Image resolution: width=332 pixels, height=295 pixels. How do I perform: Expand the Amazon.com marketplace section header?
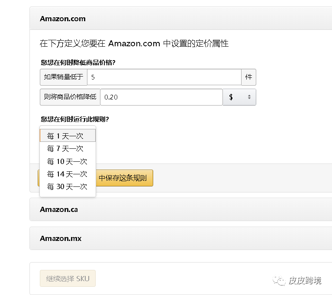(181, 19)
